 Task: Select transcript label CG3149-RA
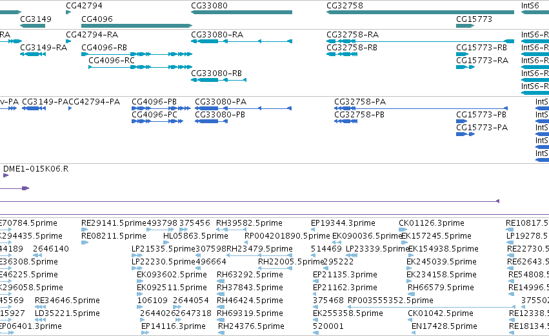pyautogui.click(x=43, y=47)
